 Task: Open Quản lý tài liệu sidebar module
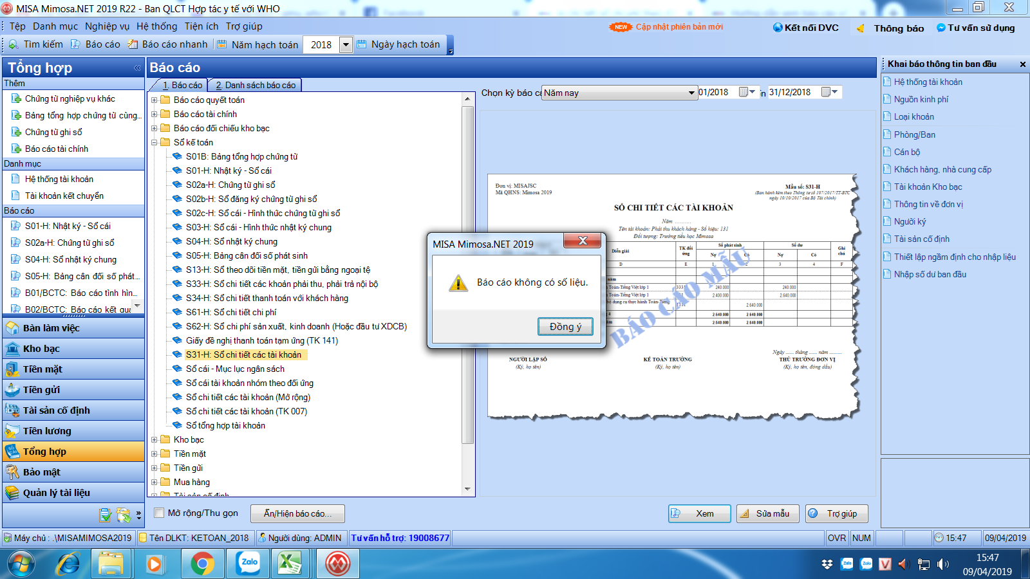click(x=73, y=493)
